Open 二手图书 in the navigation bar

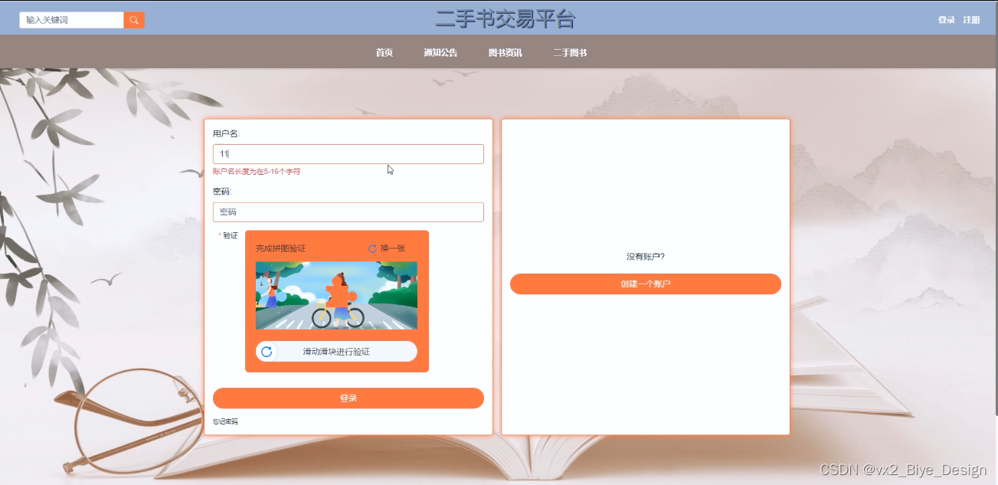pyautogui.click(x=570, y=53)
